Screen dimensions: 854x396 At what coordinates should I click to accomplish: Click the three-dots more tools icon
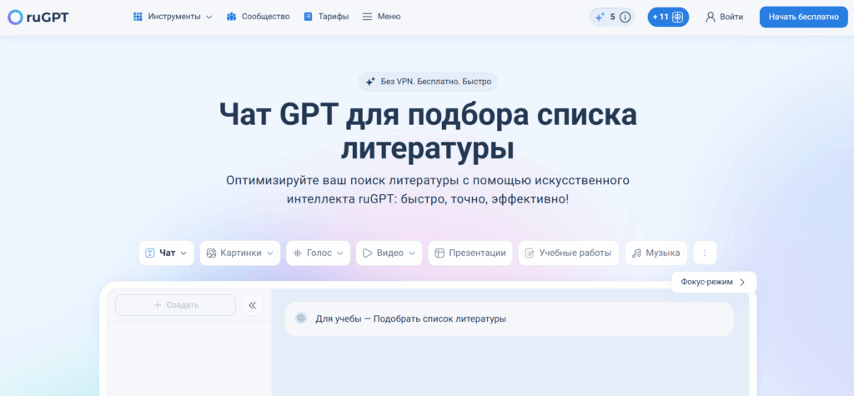[705, 253]
